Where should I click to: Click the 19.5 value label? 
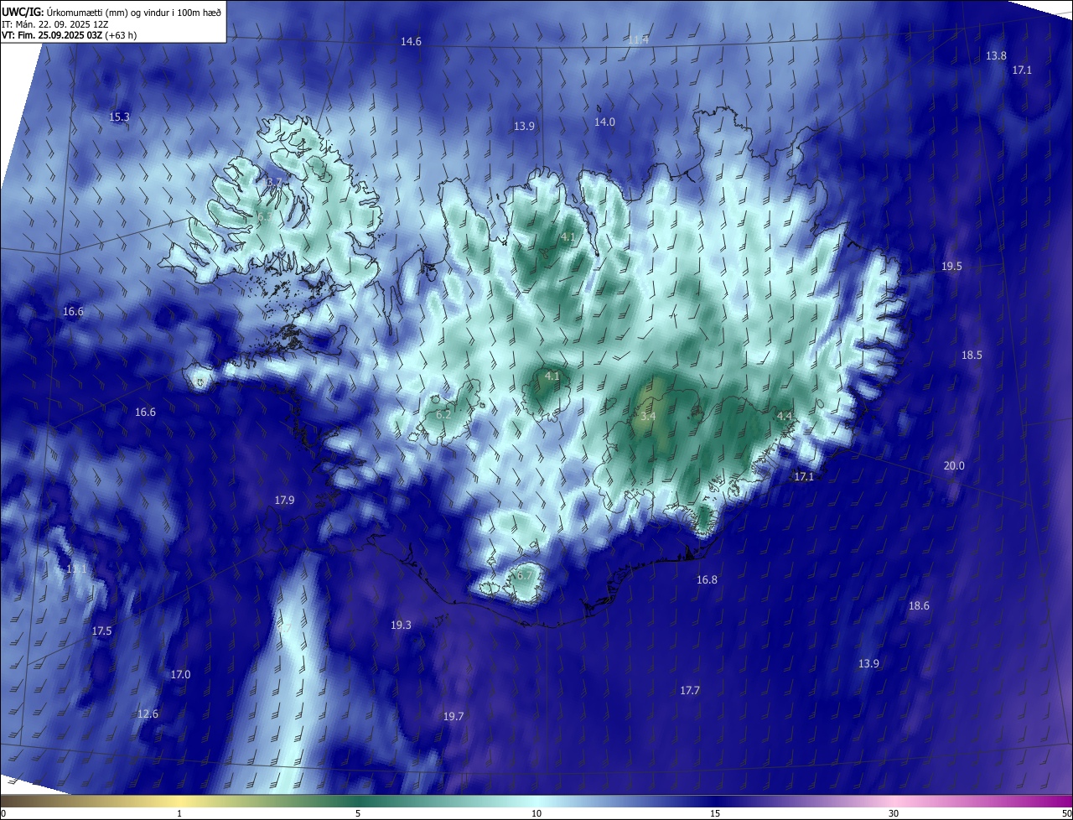tap(951, 266)
